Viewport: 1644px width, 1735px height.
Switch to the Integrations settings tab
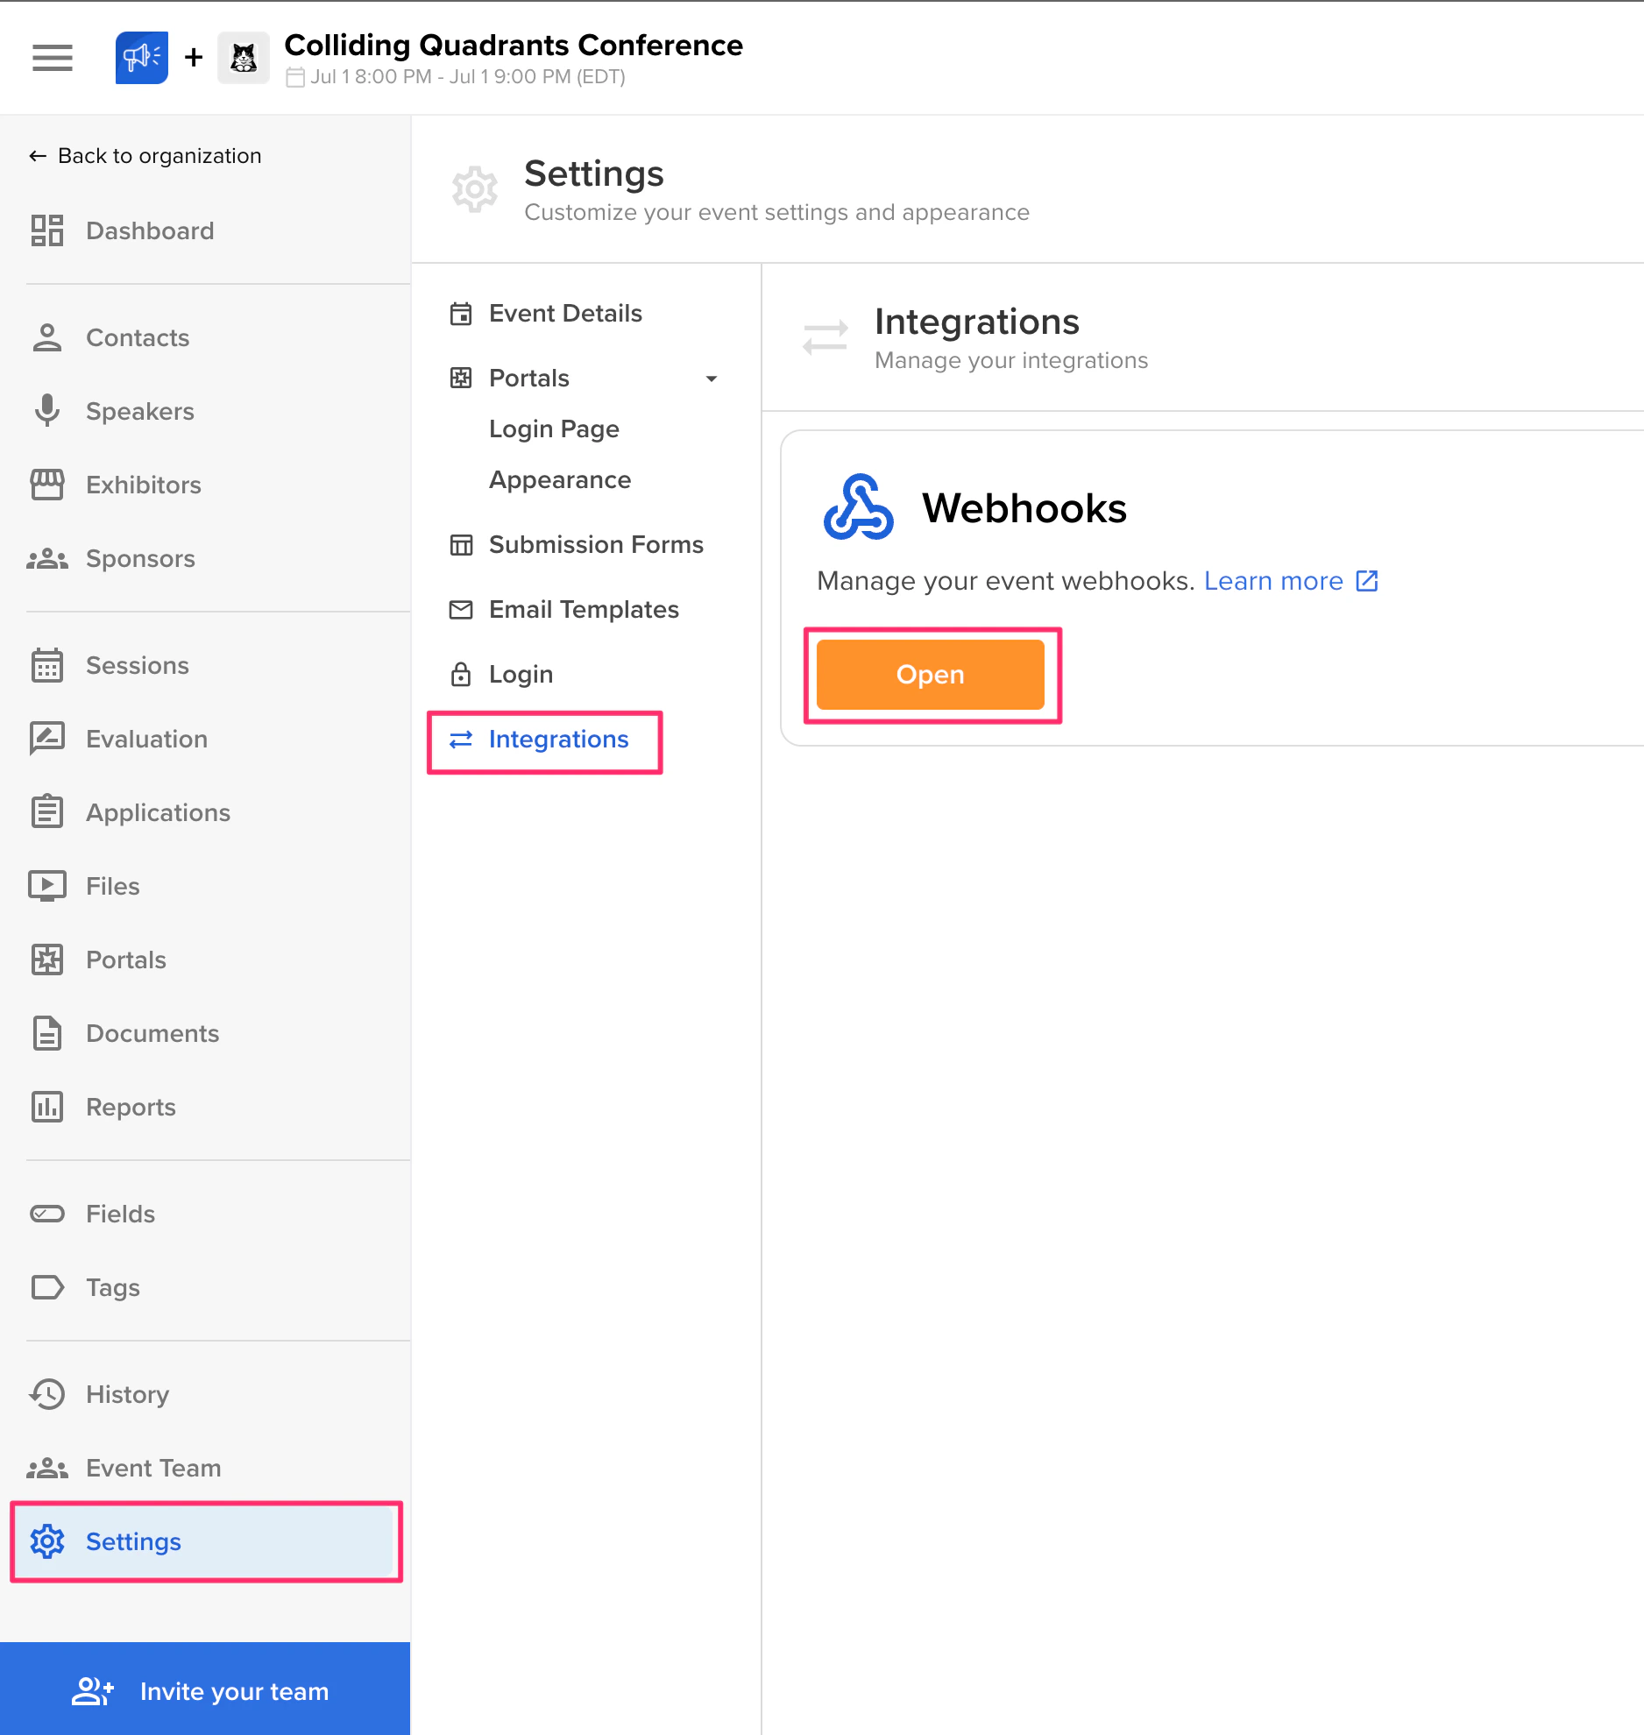coord(558,739)
